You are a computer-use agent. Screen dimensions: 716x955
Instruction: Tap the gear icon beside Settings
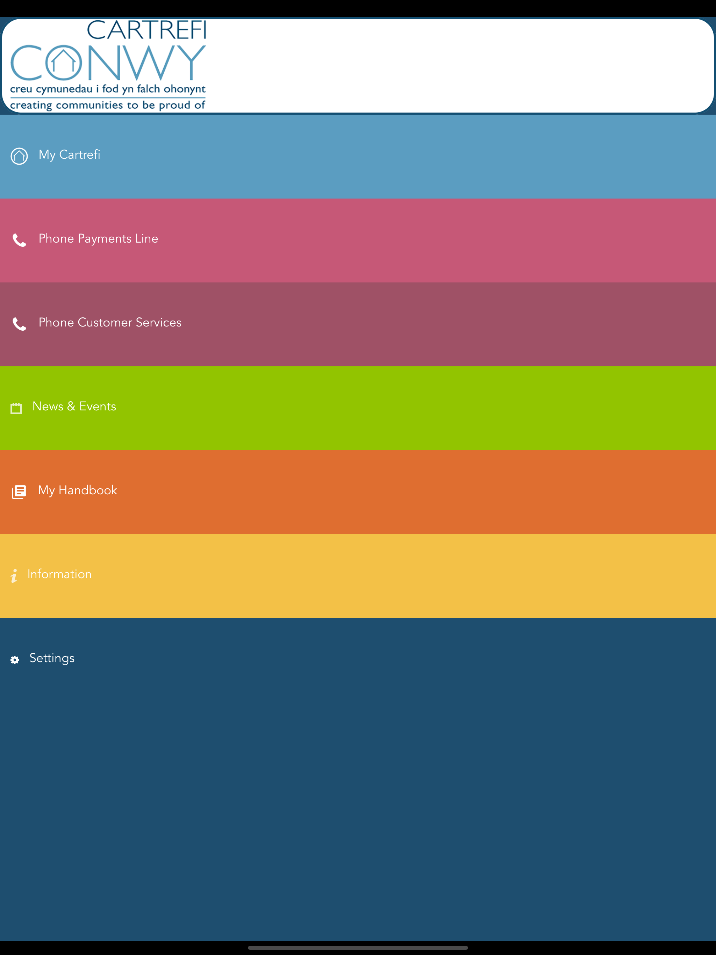(15, 660)
